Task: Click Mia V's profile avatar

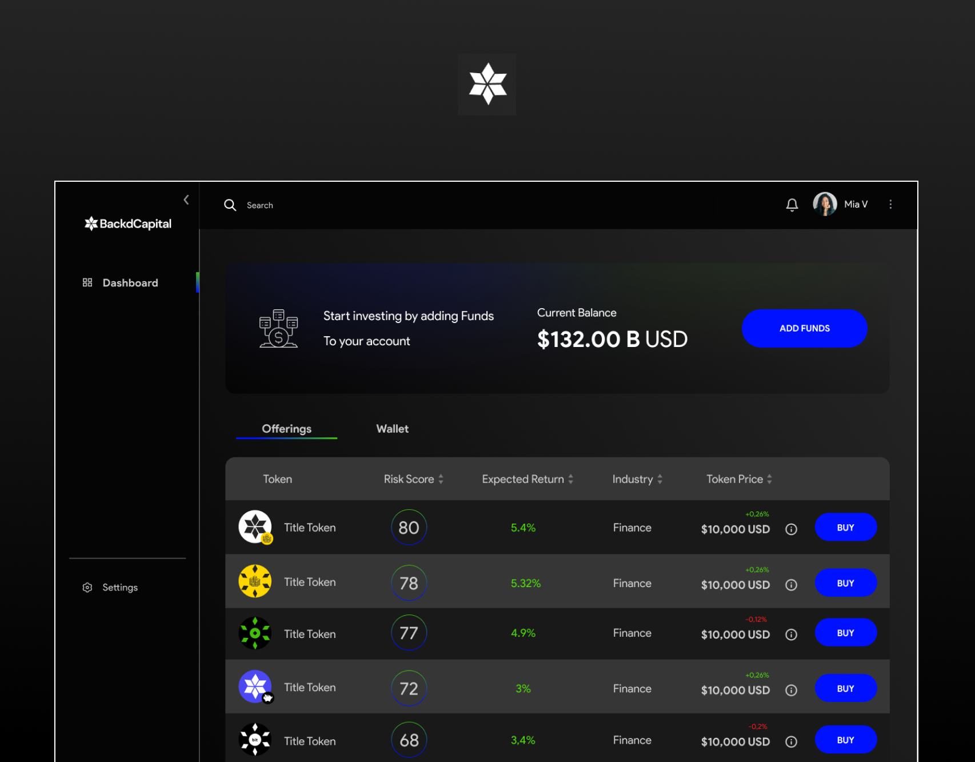Action: coord(825,204)
